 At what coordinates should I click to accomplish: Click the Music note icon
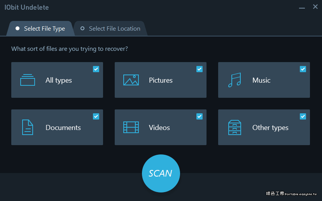pos(234,80)
